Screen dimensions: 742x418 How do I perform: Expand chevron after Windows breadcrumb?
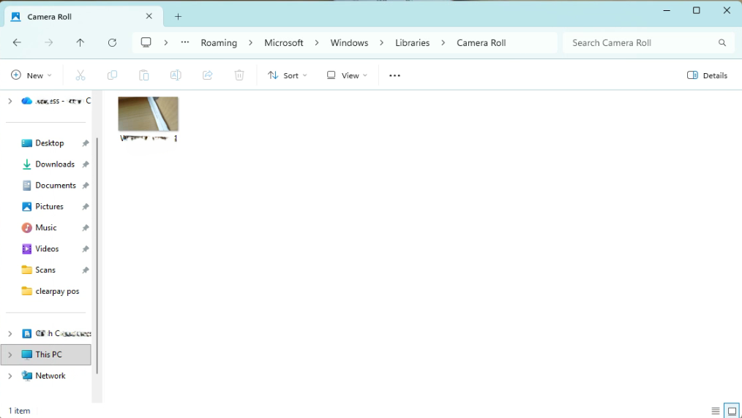[381, 42]
